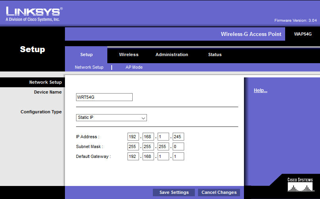Click the IP Address first octet field

(x=133, y=137)
